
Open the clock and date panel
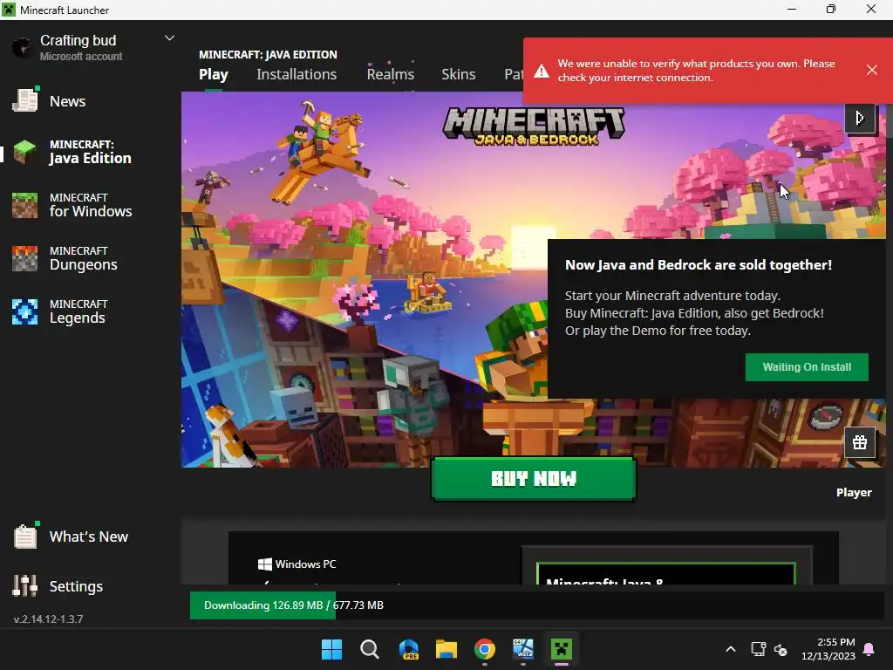[828, 649]
